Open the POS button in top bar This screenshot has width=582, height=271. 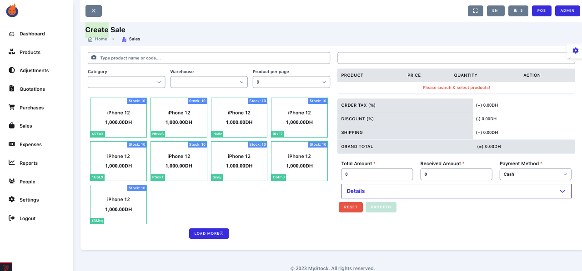pos(542,10)
